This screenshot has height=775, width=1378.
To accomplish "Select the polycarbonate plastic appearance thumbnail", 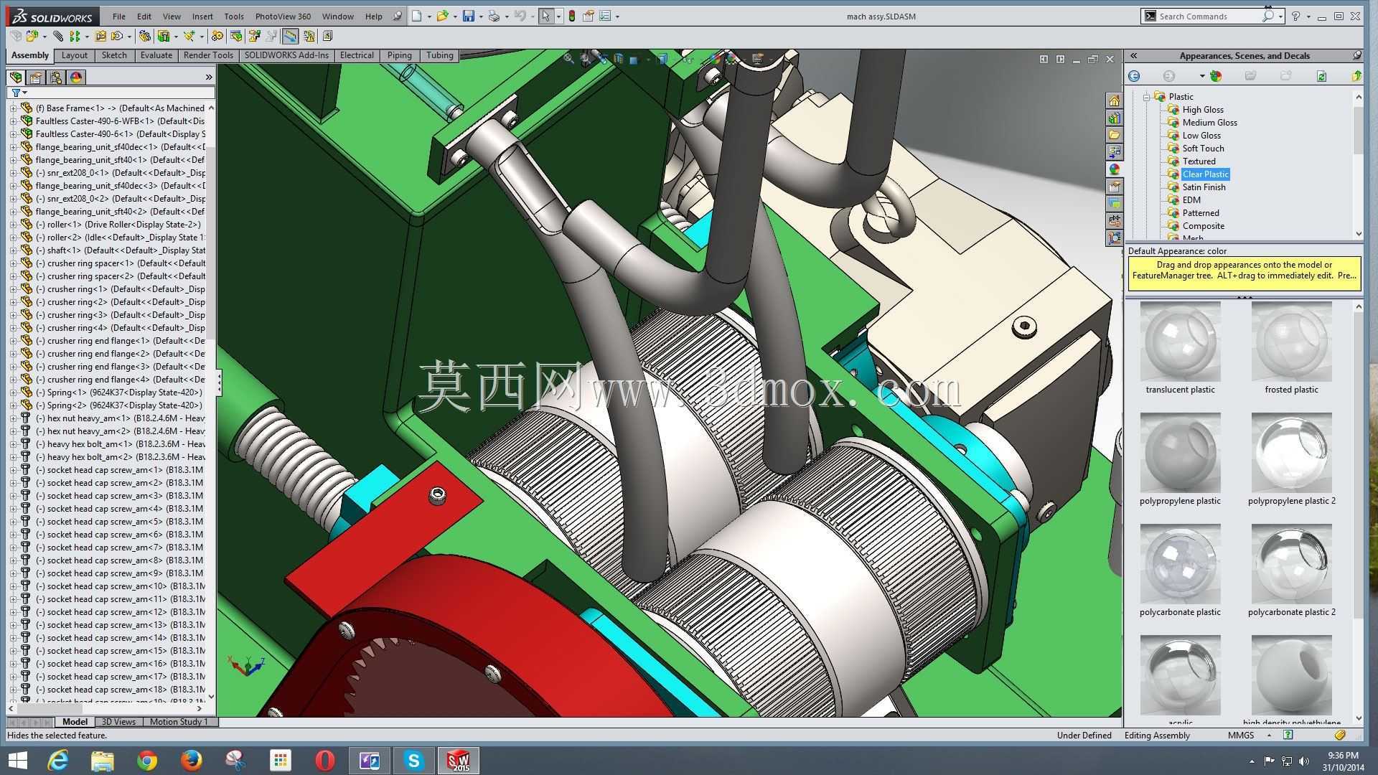I will [1180, 565].
